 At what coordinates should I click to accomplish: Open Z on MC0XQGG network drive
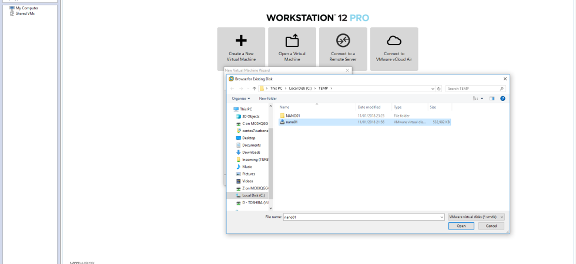pos(252,188)
